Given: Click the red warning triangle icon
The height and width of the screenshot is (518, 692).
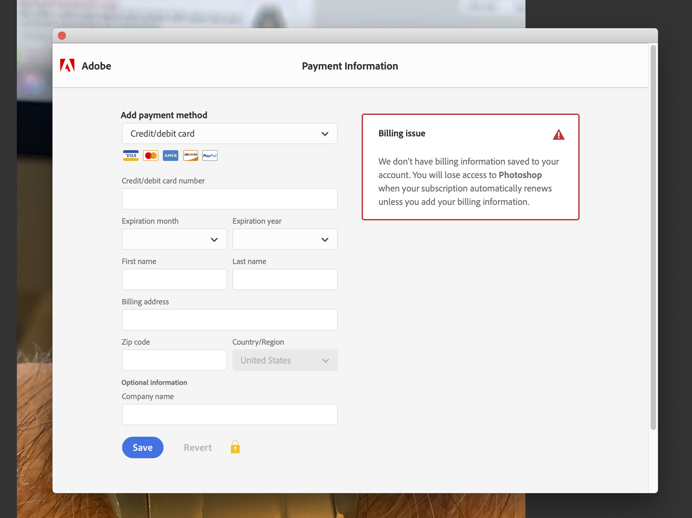Looking at the screenshot, I should click(x=558, y=134).
